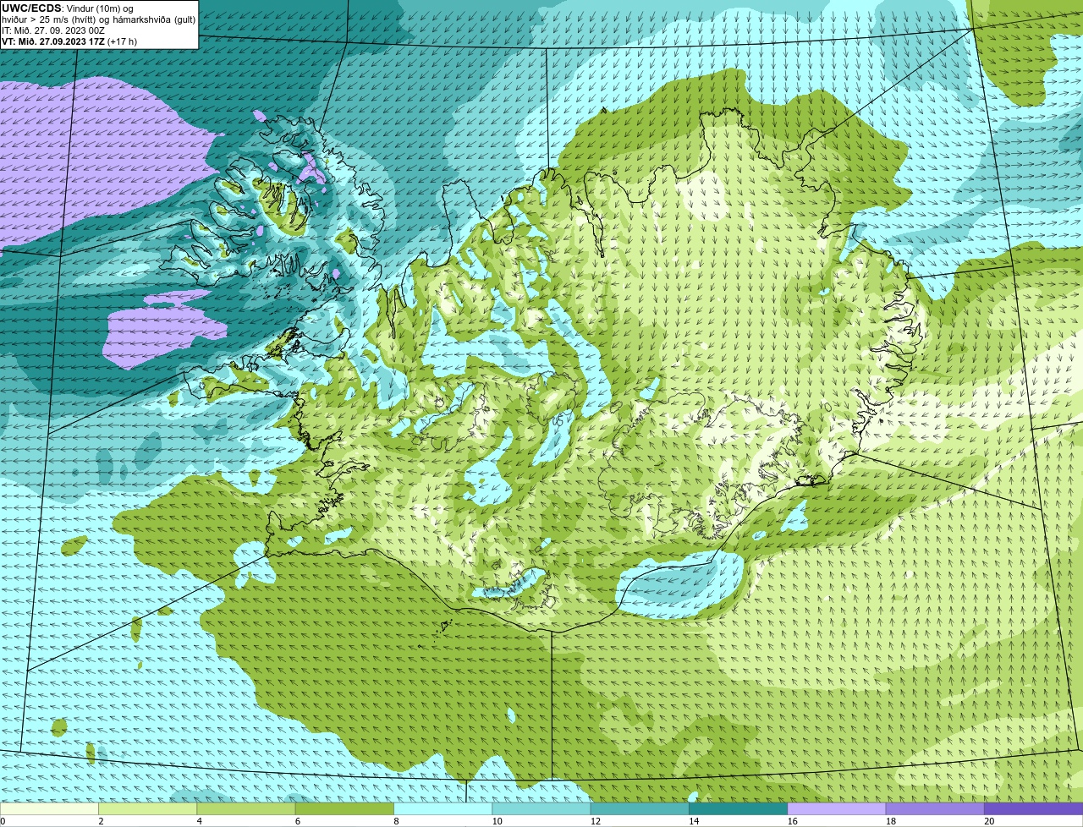Image resolution: width=1083 pixels, height=827 pixels.
Task: Click the scale label '20'
Action: tap(989, 821)
